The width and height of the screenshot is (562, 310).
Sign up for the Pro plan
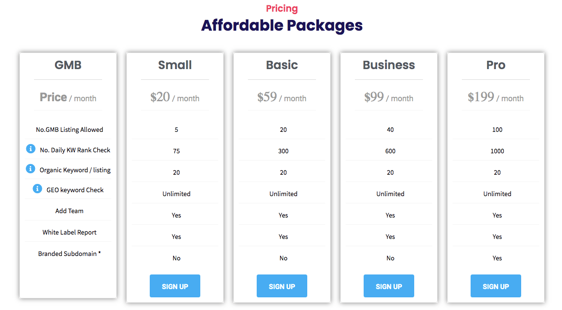tap(495, 286)
